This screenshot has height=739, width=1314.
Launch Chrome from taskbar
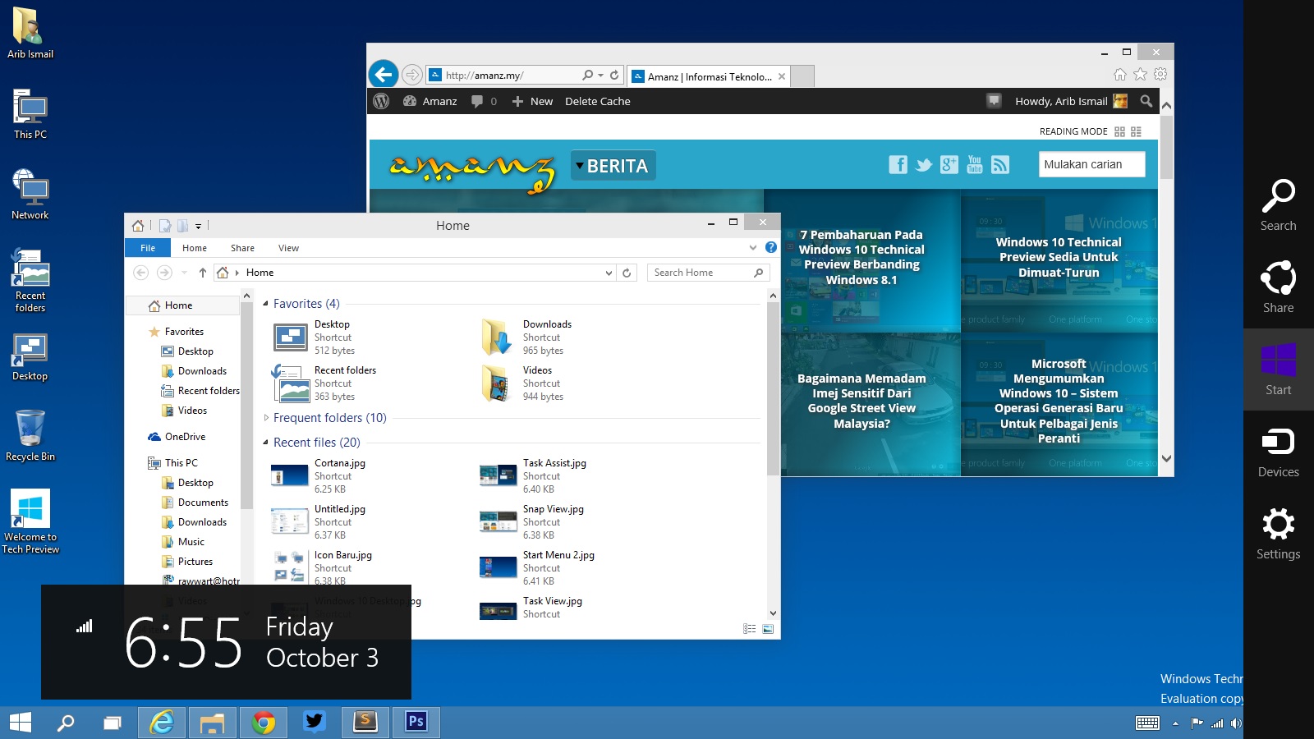click(264, 723)
